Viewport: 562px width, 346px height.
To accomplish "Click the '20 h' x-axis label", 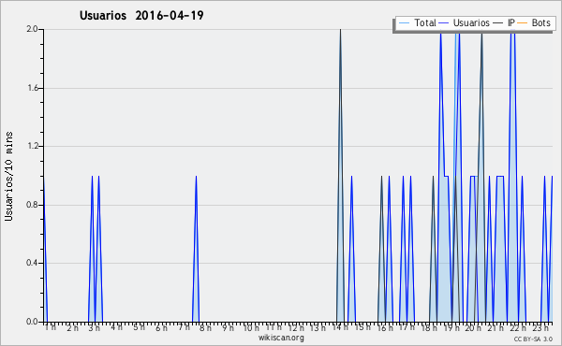I will (x=474, y=327).
